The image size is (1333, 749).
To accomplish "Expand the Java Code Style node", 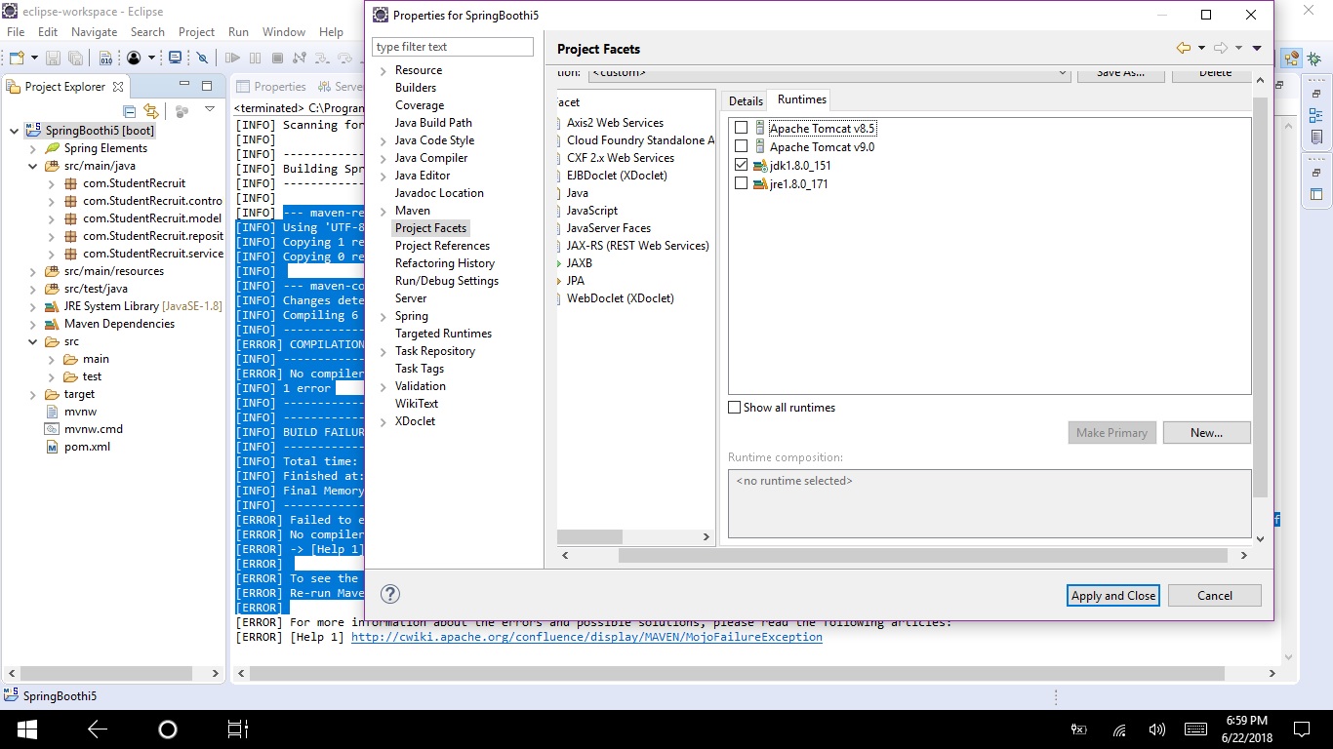I will 383,141.
